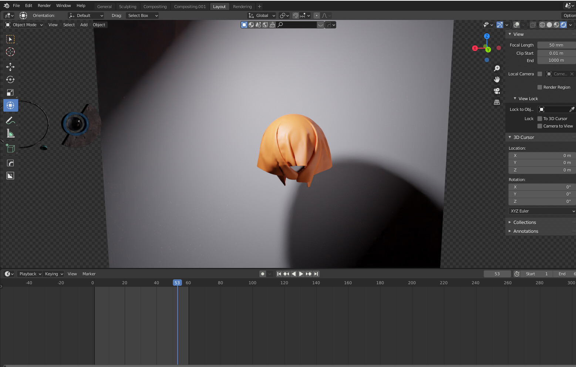Expand the Collections panel section

(x=525, y=222)
